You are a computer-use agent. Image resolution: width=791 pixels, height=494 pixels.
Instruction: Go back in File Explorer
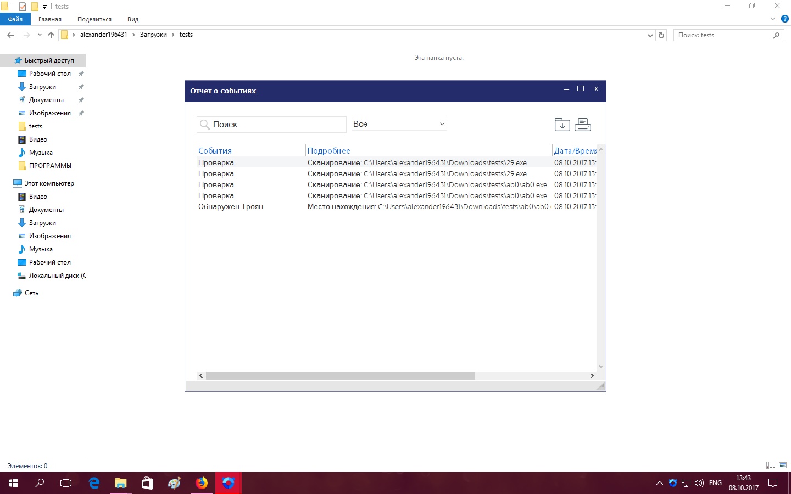[x=10, y=35]
